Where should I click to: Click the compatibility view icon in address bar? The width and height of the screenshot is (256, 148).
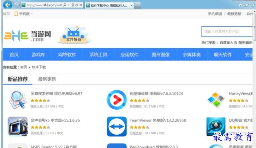pyautogui.click(x=73, y=5)
